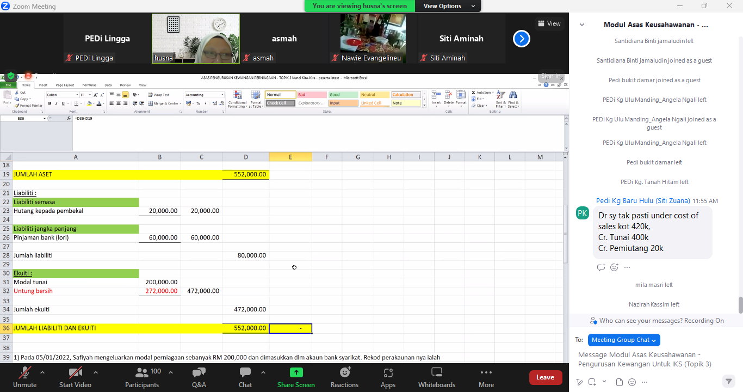
Task: Expand audio settings caret beside Unmute
Action: tap(42, 372)
